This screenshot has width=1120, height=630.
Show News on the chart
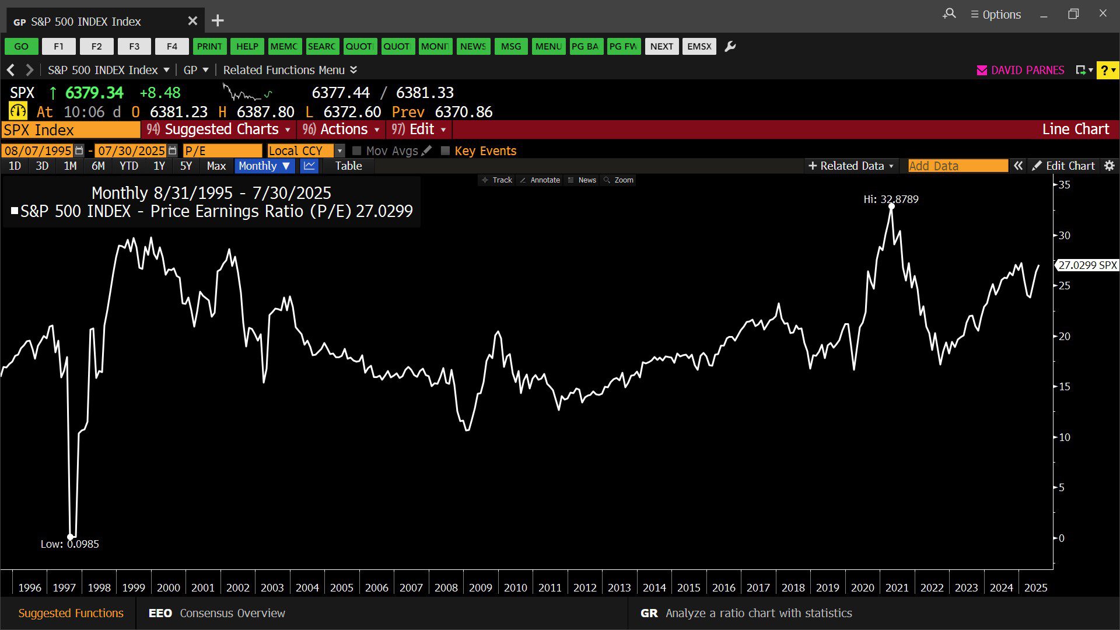pyautogui.click(x=582, y=180)
